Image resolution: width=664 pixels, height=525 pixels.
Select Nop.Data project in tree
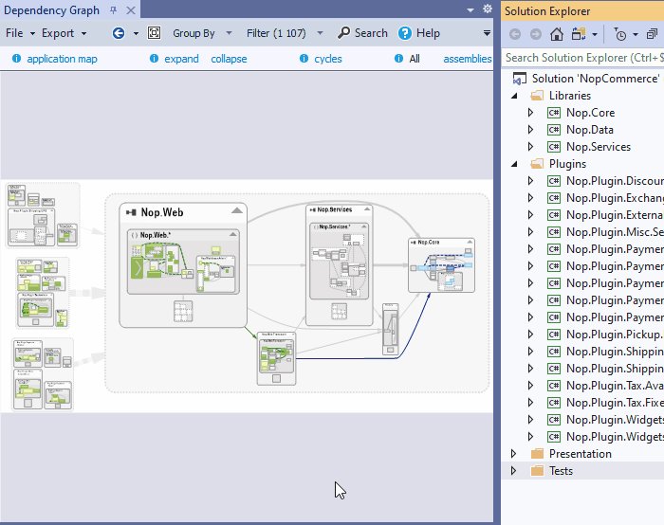(590, 130)
